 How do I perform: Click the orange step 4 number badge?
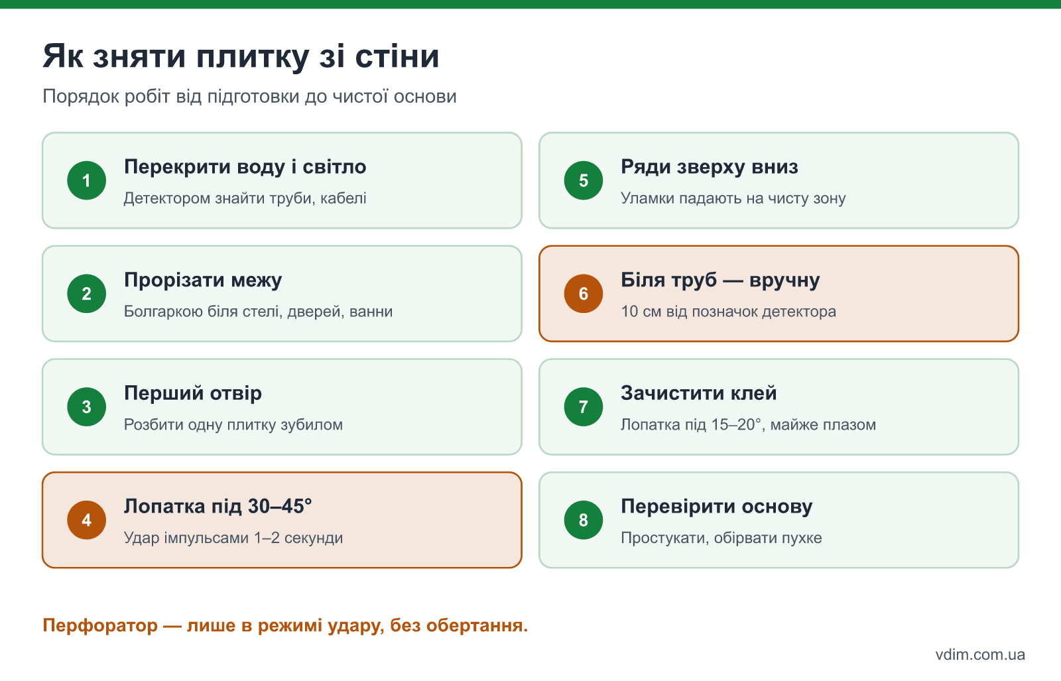(87, 521)
